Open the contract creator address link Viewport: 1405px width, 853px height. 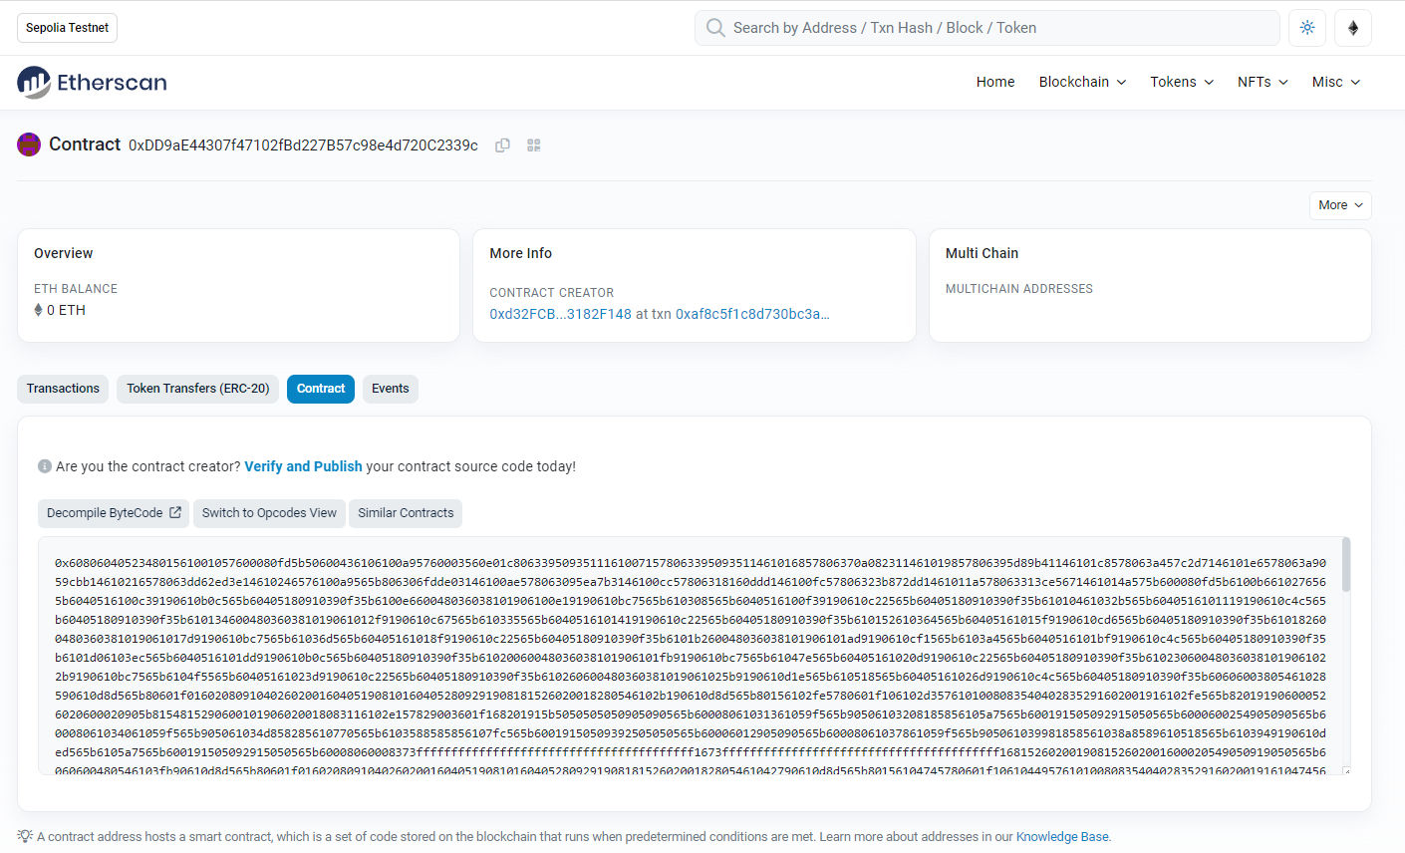click(x=561, y=314)
